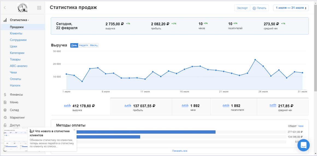
Task: Expand the Статистика section
Action: [19, 20]
